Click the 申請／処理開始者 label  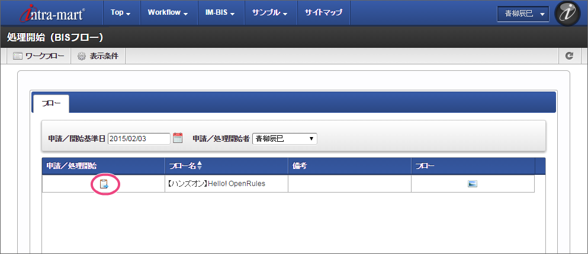click(x=221, y=139)
